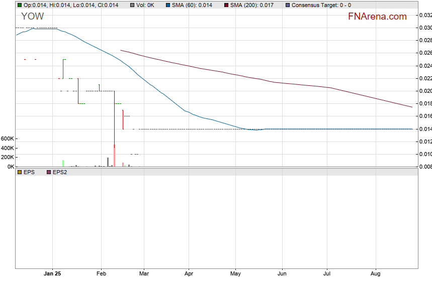Click the 0.032 price axis label
Image resolution: width=432 pixels, height=284 pixels.
tap(425, 15)
